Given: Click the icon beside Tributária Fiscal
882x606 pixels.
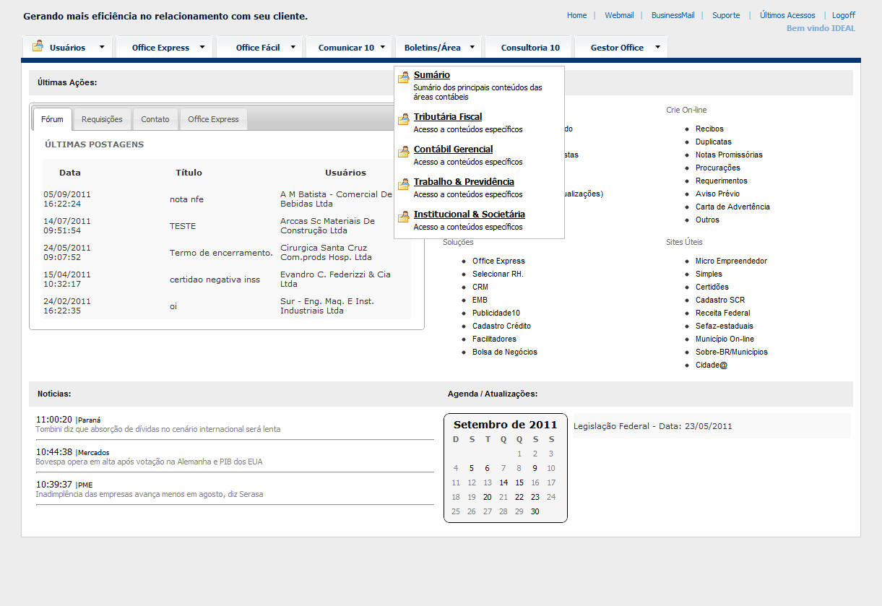Looking at the screenshot, I should click(x=404, y=119).
